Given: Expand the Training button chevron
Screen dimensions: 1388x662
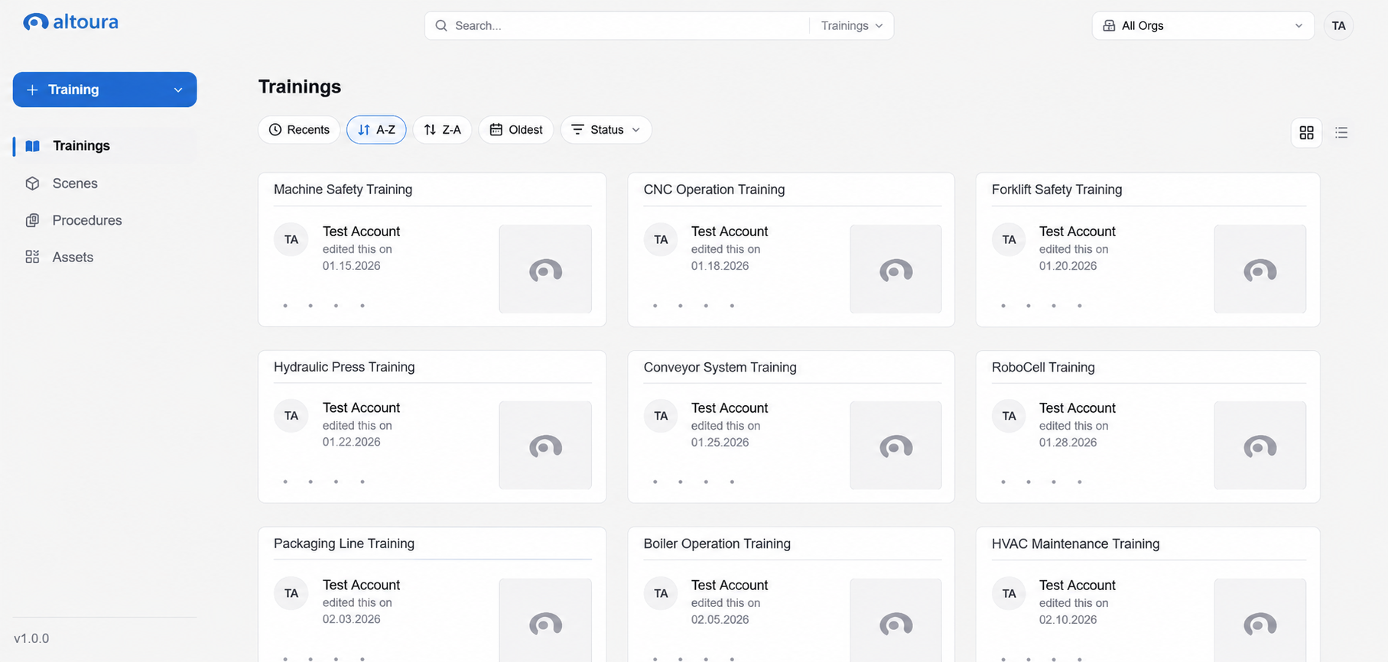Looking at the screenshot, I should click(x=178, y=89).
